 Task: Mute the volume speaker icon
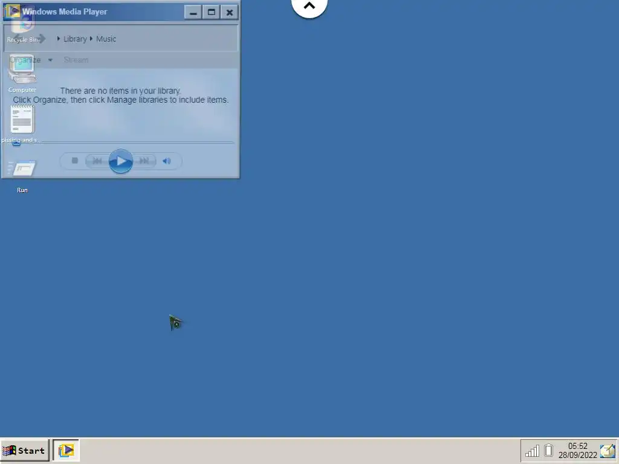167,161
